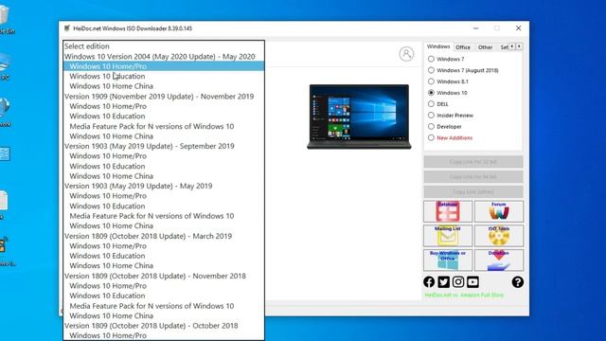Open the Twitter icon
The image size is (606, 341).
pos(444,282)
